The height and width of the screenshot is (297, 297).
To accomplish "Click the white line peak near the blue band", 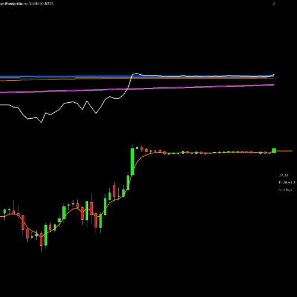I will (x=136, y=74).
